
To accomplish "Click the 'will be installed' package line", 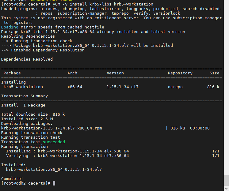I will pos(87,46).
